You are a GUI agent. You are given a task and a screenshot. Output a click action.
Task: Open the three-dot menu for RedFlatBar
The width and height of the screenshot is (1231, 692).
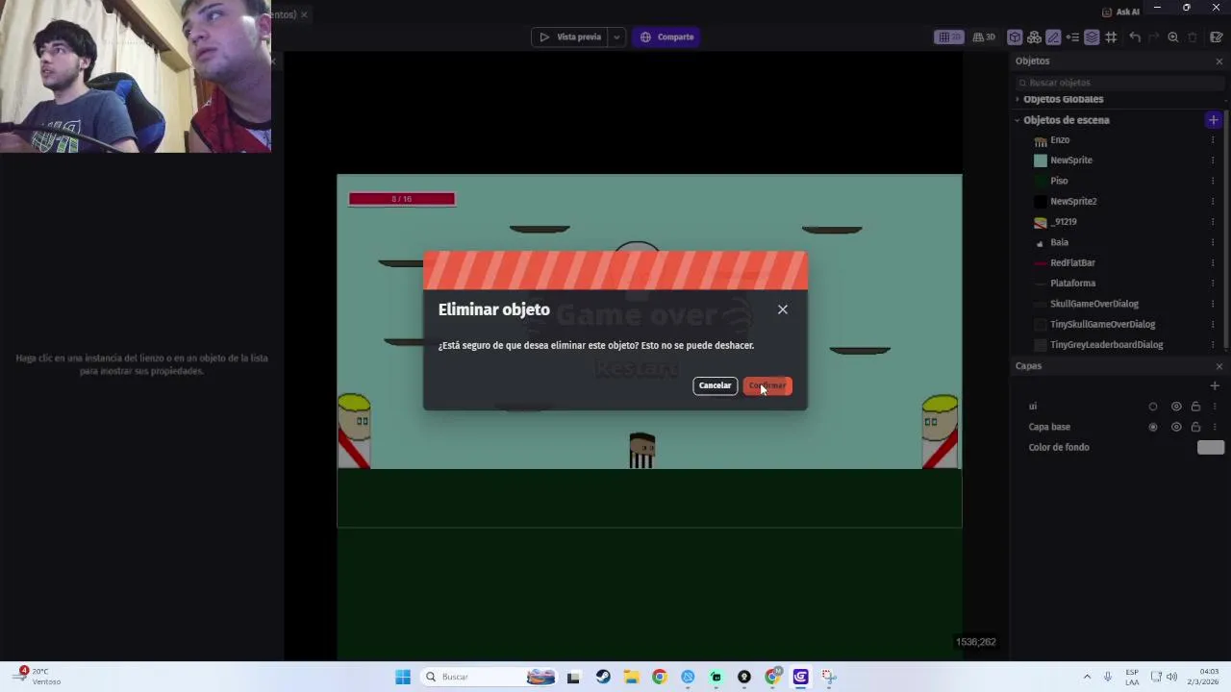(1213, 262)
